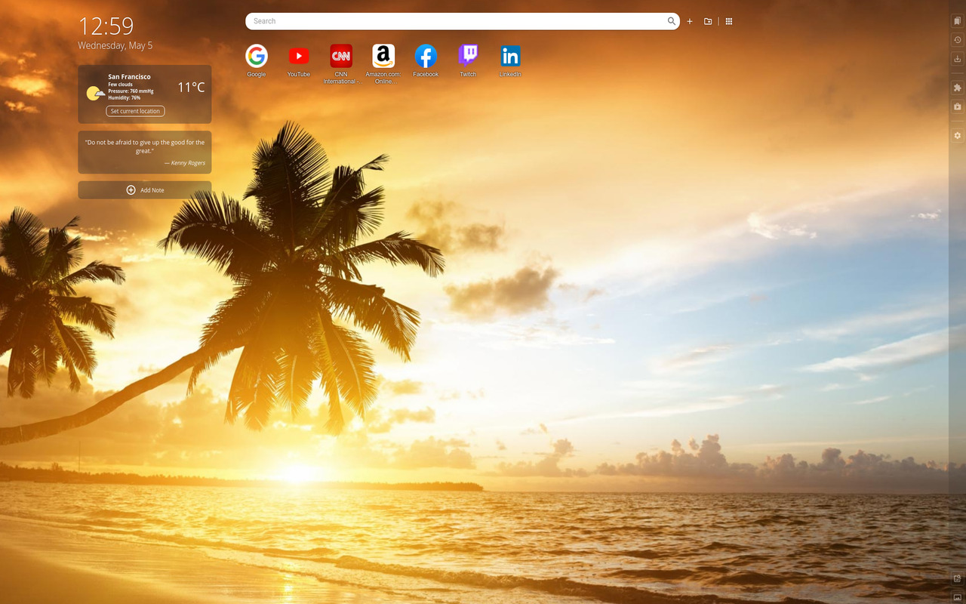
Task: Open the Extensions puzzle icon
Action: [x=957, y=88]
